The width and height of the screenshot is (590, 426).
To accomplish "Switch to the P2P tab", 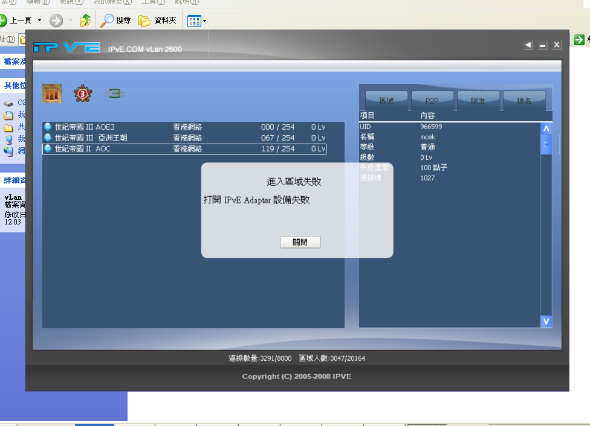I will coord(432,101).
